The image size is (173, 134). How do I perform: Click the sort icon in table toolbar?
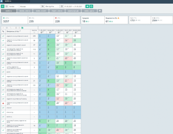pos(3,28)
